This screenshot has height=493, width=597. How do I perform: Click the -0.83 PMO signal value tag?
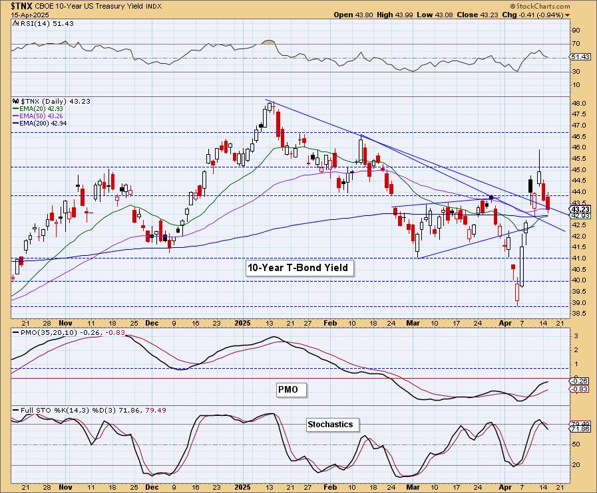[580, 389]
